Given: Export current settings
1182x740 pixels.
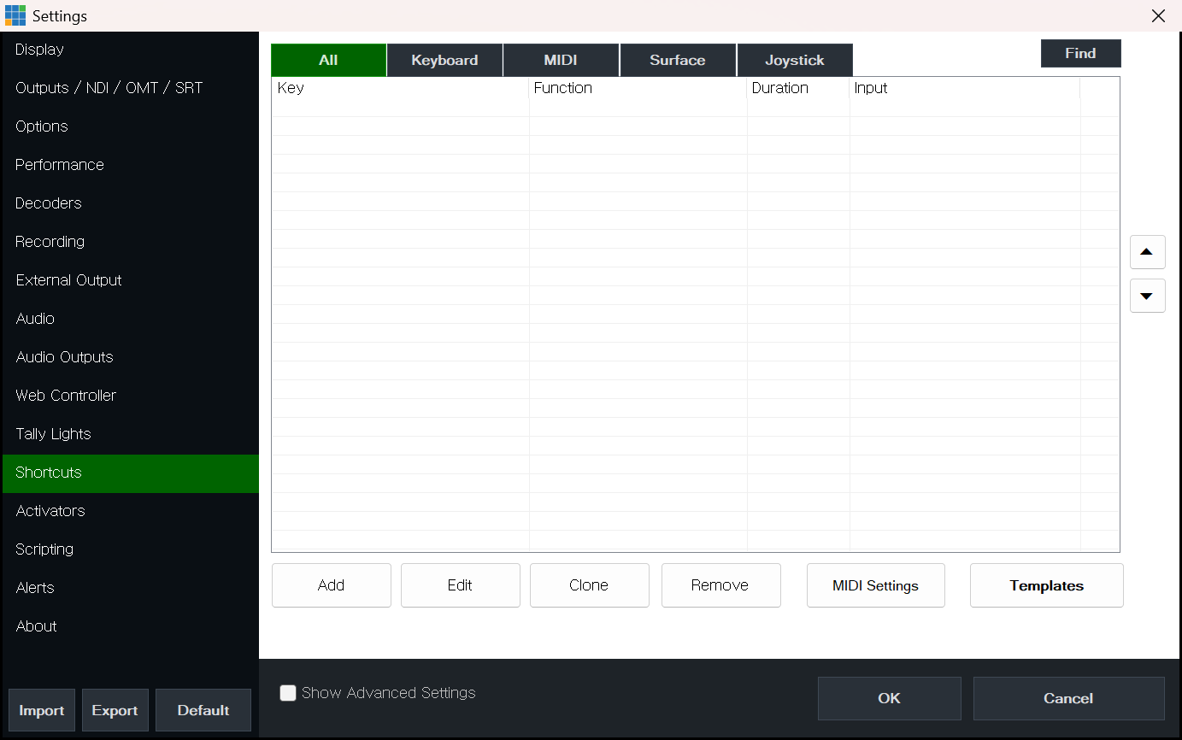Looking at the screenshot, I should pos(115,710).
